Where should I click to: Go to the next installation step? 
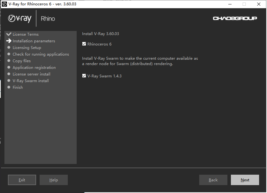(245, 180)
